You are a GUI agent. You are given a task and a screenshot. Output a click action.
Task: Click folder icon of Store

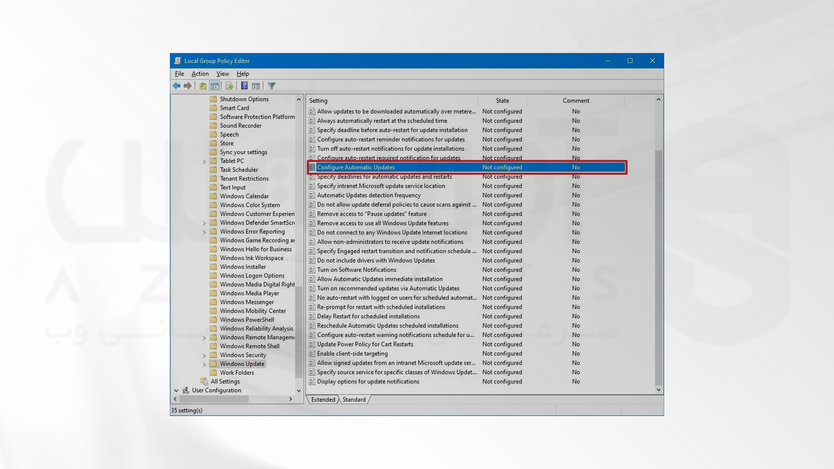(x=213, y=143)
